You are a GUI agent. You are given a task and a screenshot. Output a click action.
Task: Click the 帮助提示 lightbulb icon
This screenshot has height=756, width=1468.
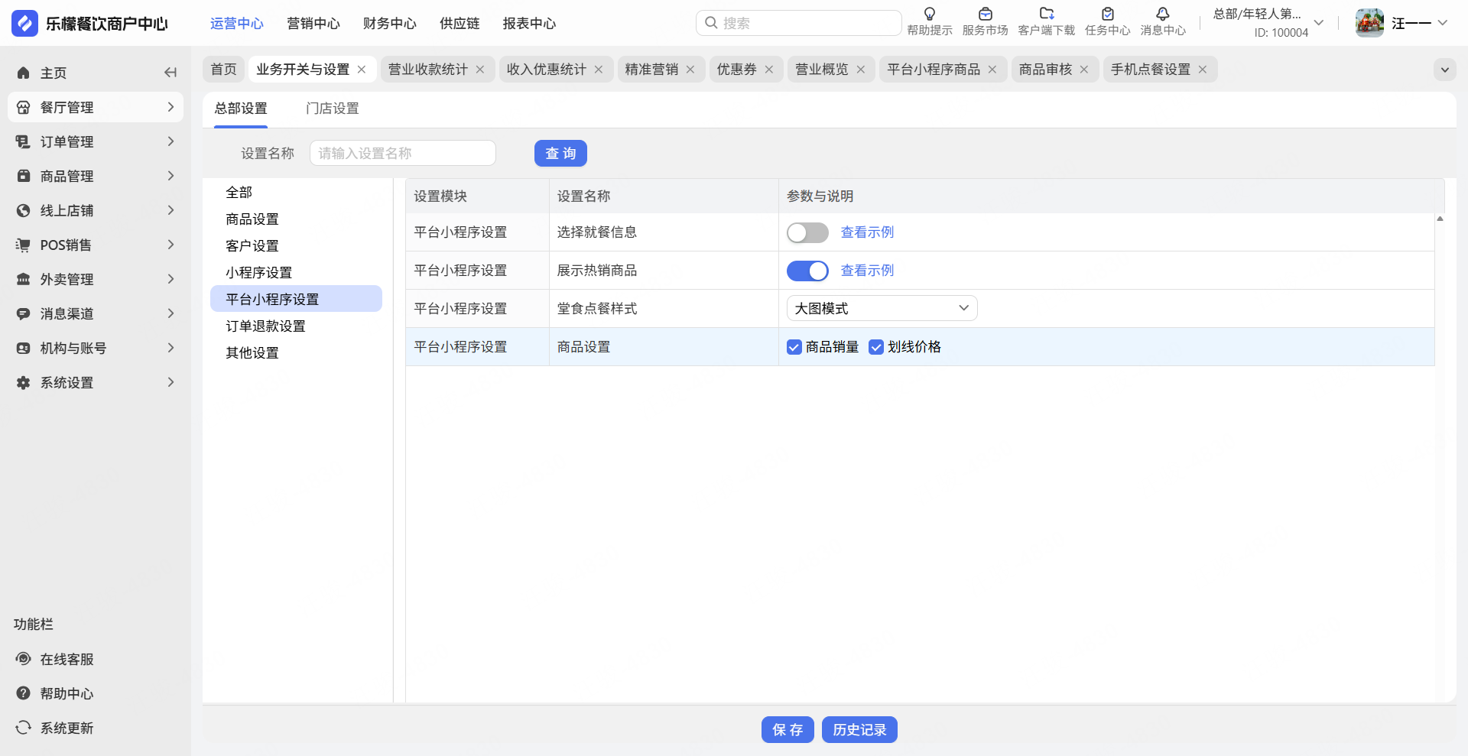[x=929, y=15]
